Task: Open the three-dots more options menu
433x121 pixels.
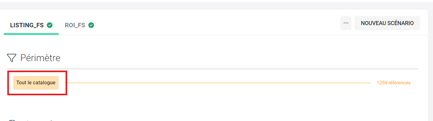Action: [346, 23]
